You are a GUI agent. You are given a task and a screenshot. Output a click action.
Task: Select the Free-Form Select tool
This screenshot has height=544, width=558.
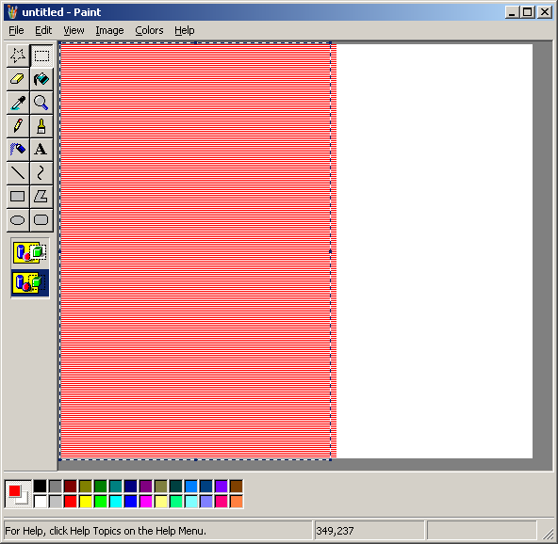(18, 56)
